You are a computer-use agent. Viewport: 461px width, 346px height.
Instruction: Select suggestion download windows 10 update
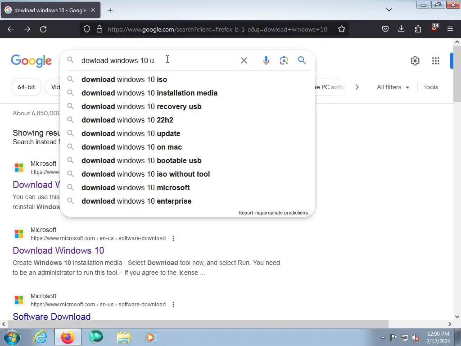(187, 133)
